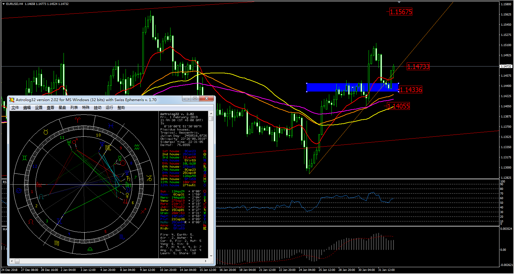Click the teal North Node symbol near Asc
This screenshot has width=514, height=274.
[x=41, y=197]
